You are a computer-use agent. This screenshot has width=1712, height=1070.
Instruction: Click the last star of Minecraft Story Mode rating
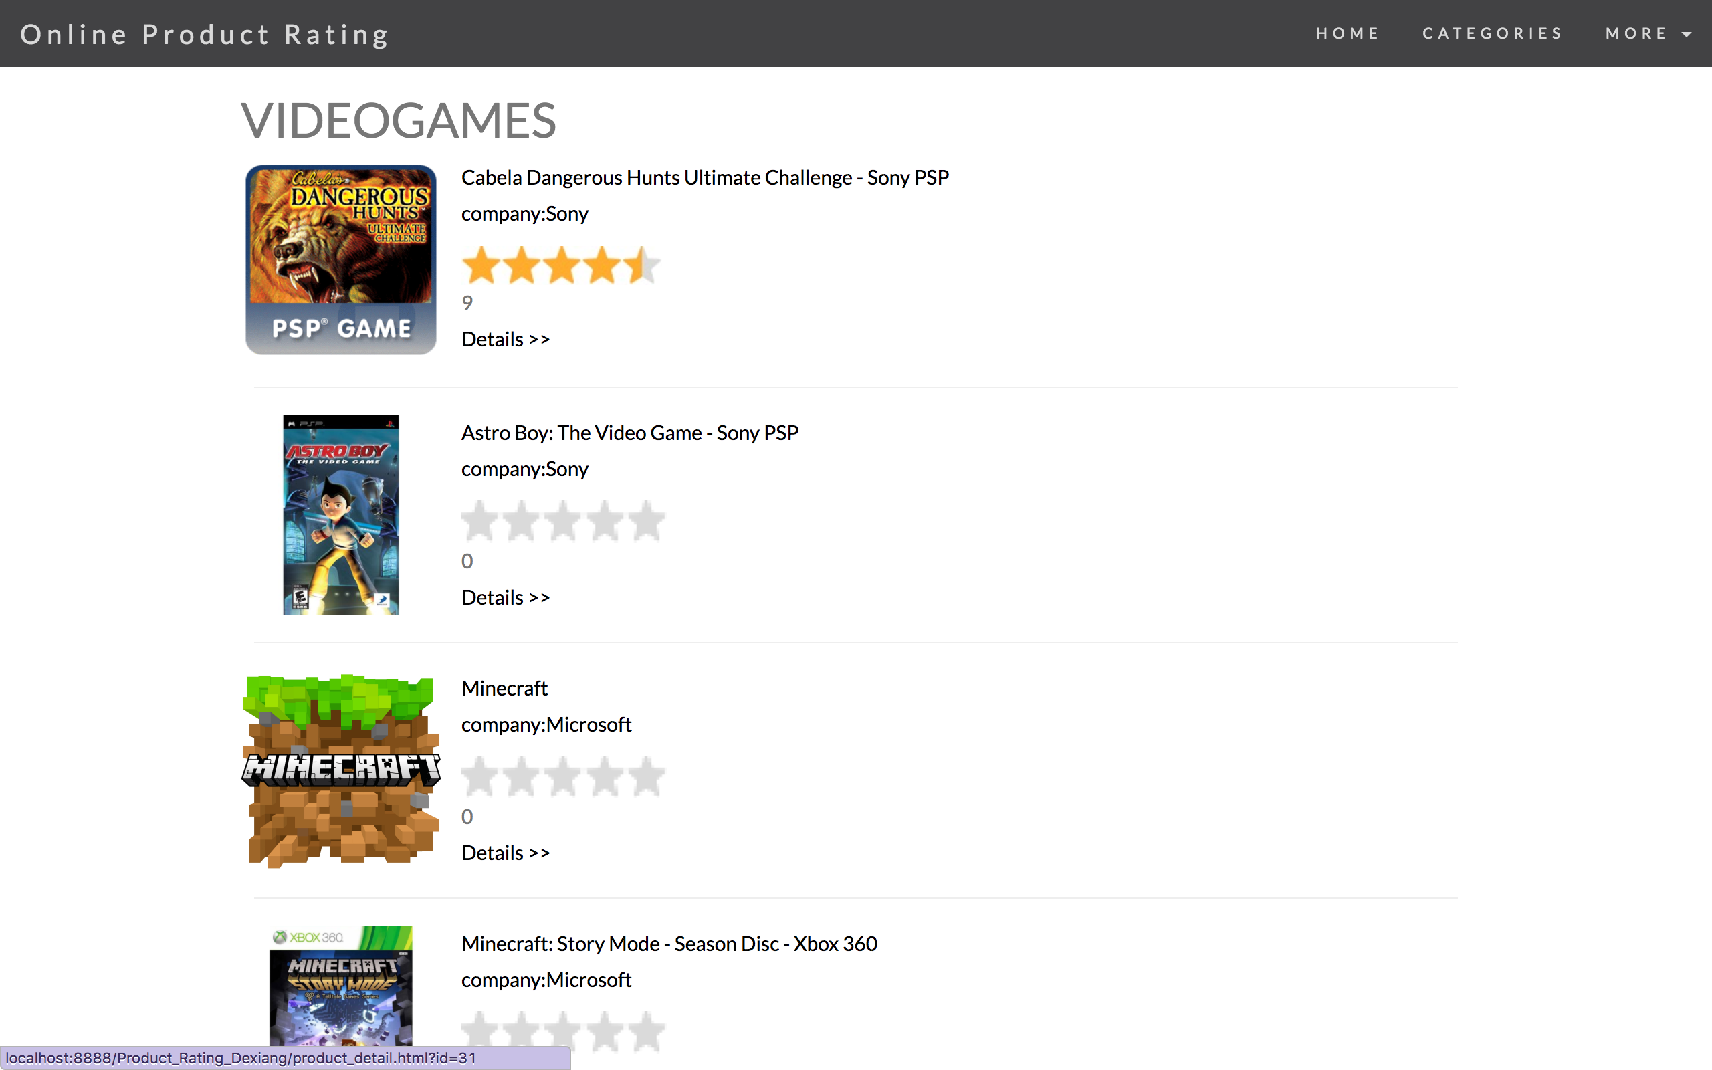647,1032
